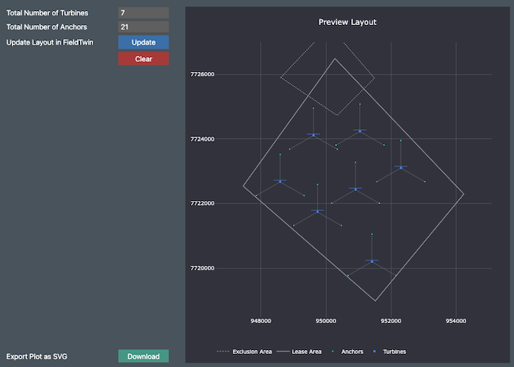
Task: Click the red Clear button
Action: (x=143, y=59)
